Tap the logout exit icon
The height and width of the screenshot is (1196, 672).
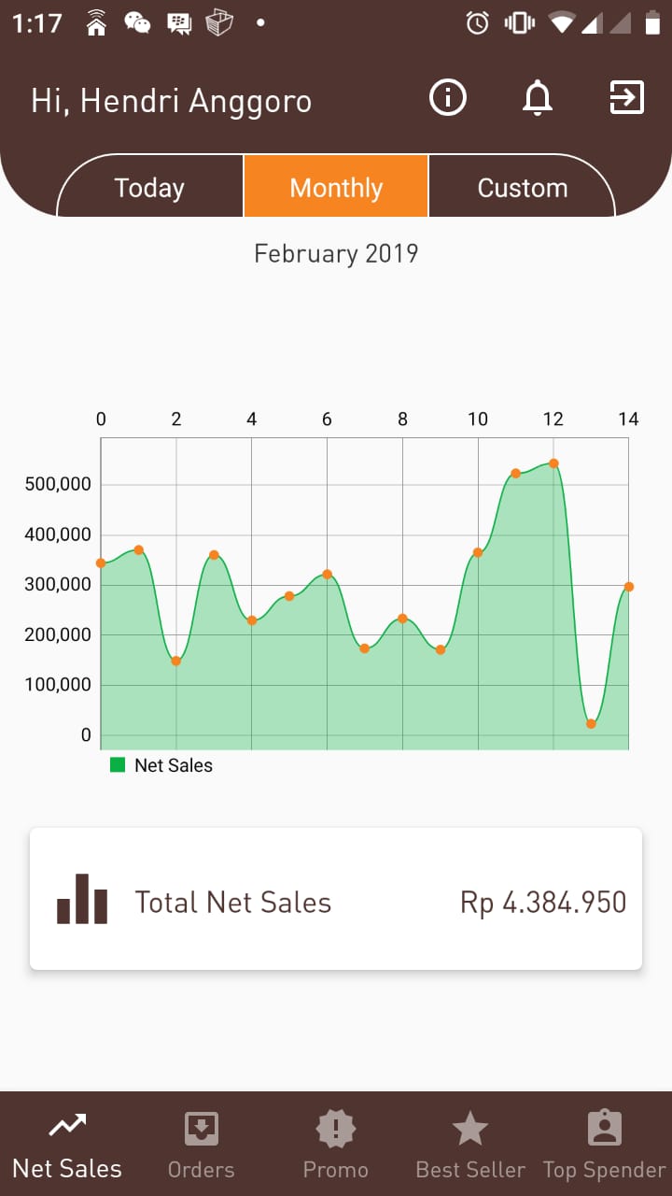click(x=626, y=97)
